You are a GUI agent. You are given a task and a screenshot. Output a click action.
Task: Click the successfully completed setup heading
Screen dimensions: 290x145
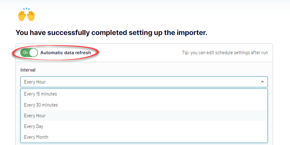pyautogui.click(x=111, y=32)
